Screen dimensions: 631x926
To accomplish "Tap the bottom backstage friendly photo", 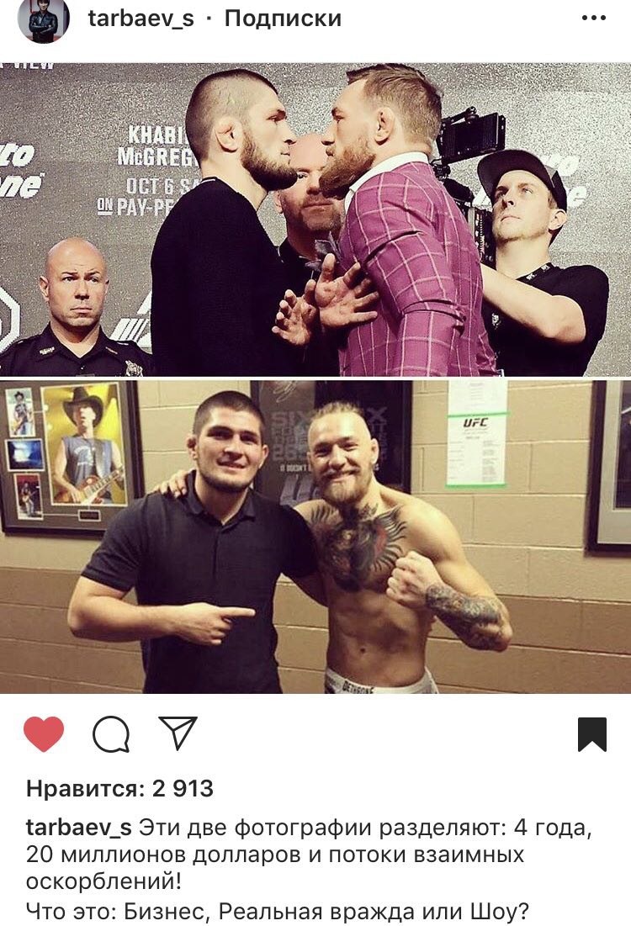I will tap(315, 537).
